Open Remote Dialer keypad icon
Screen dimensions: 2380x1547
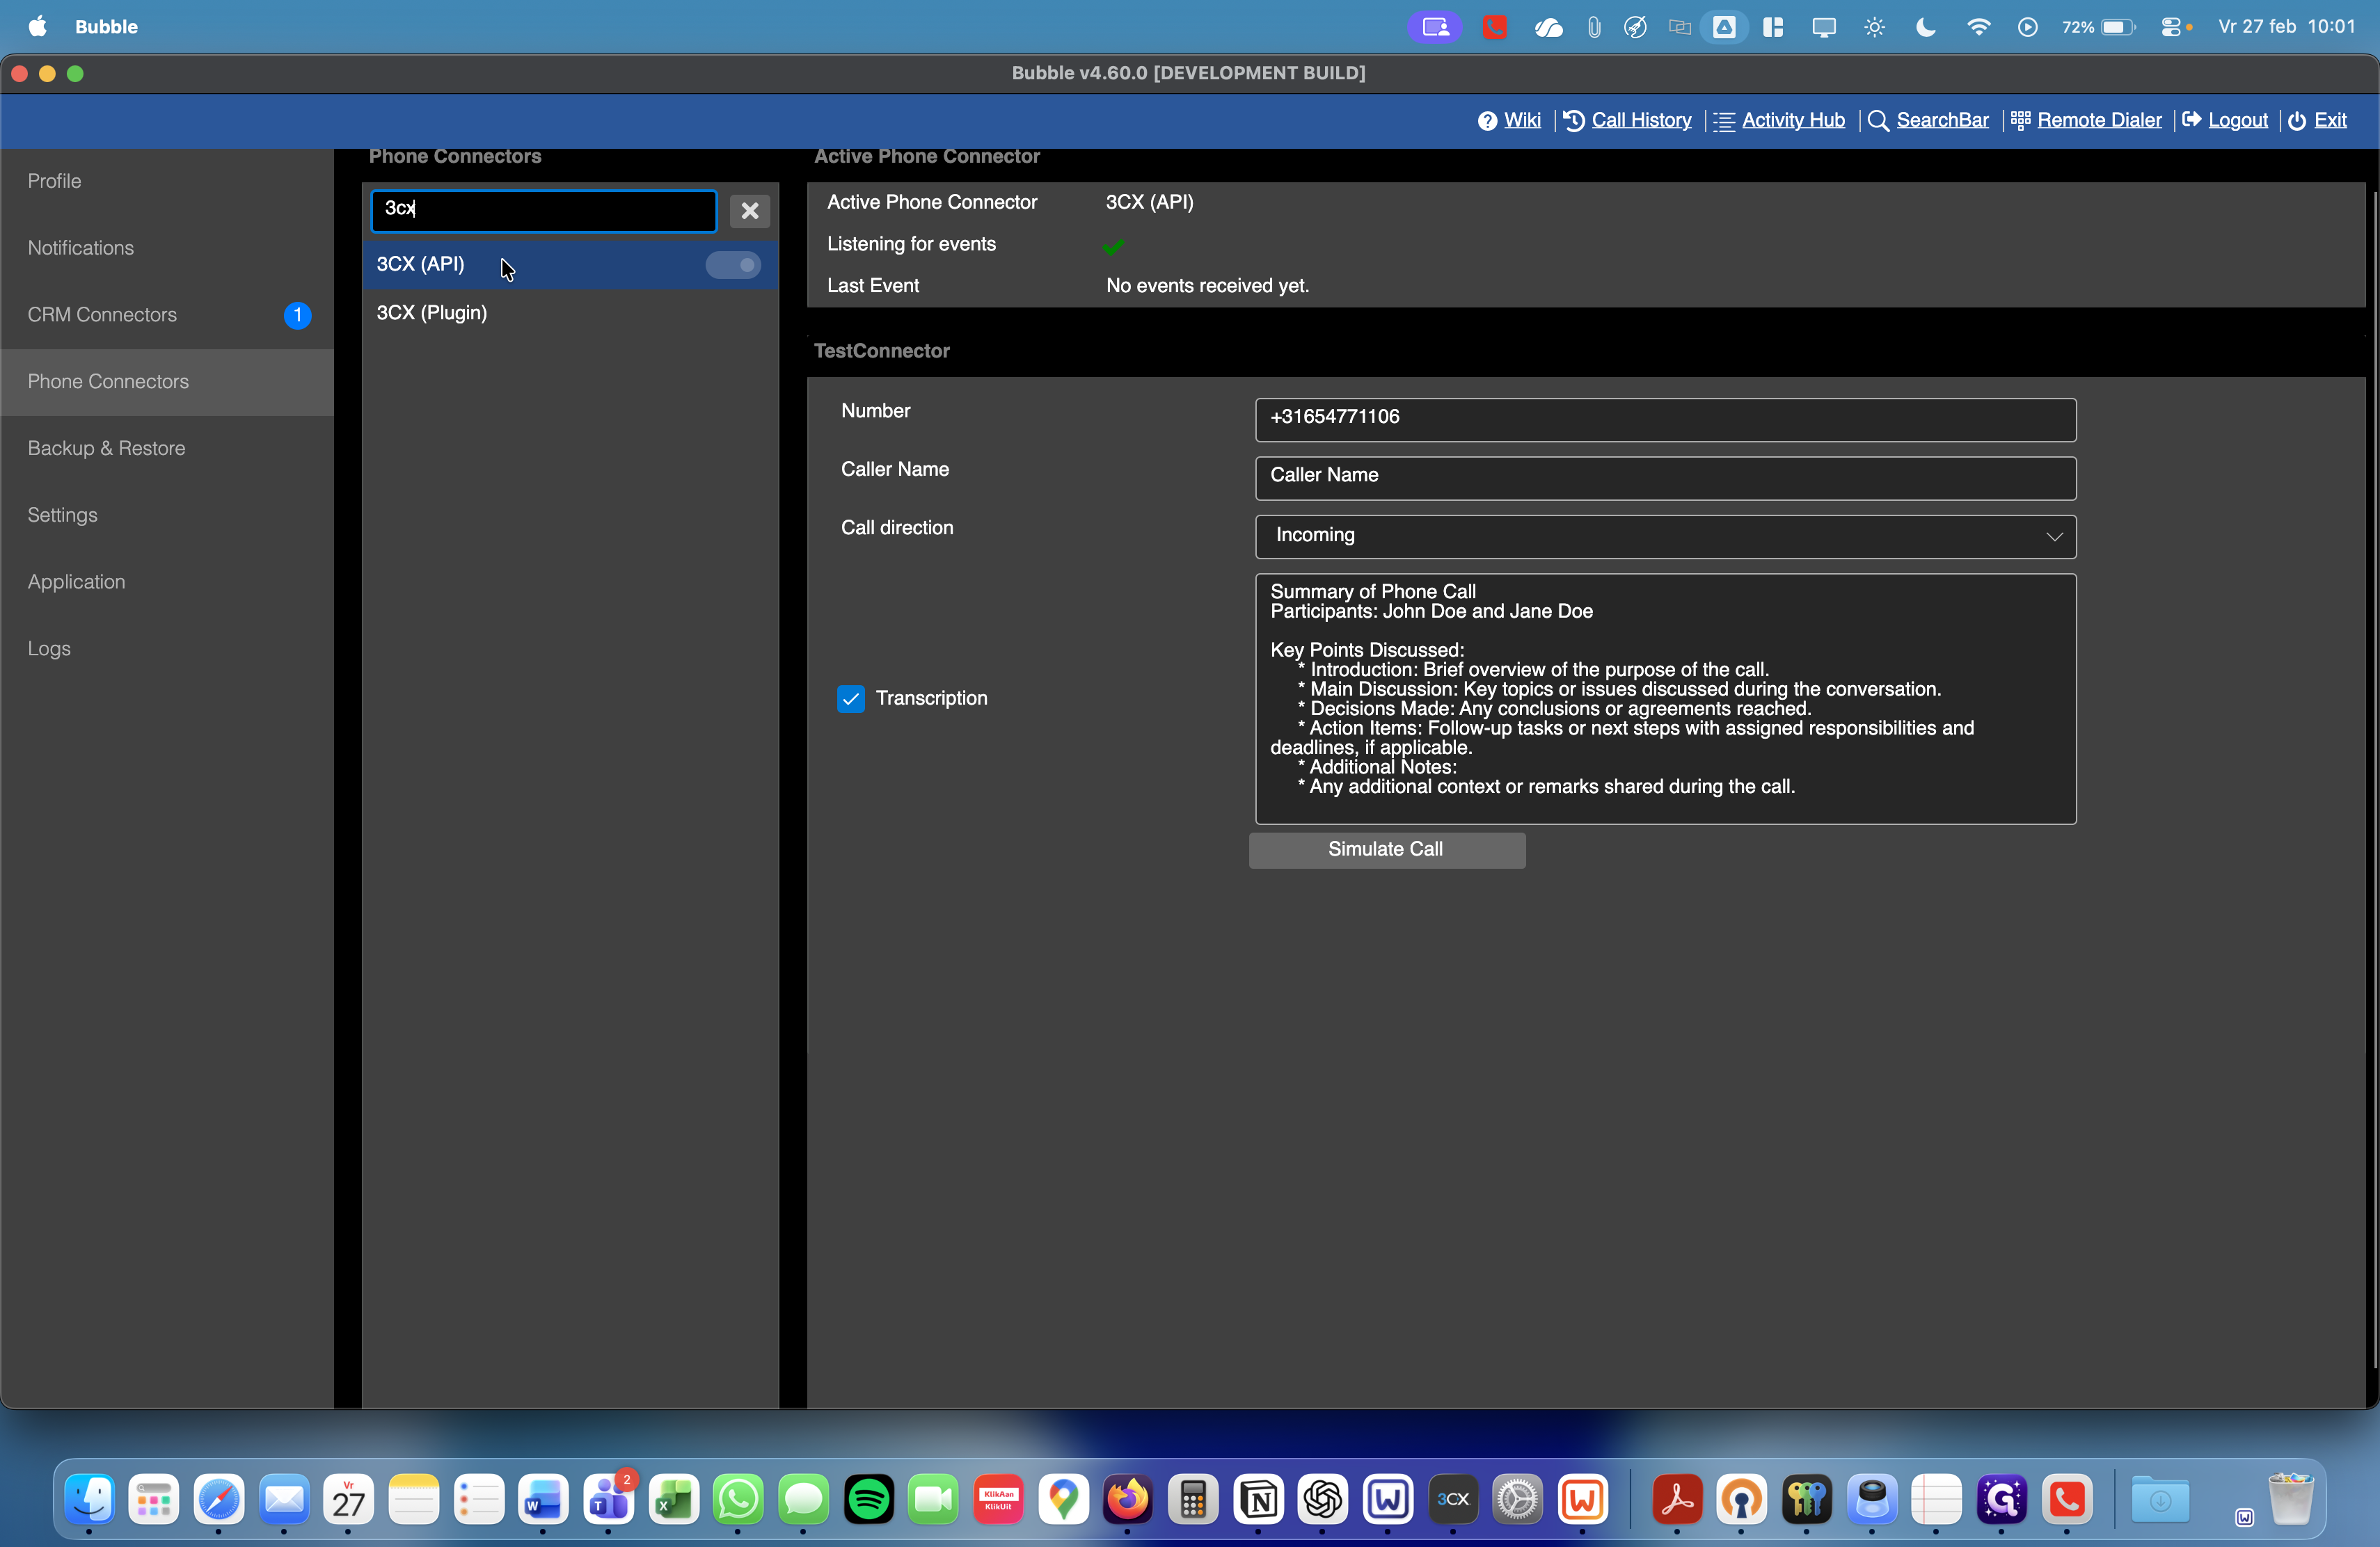[2020, 121]
